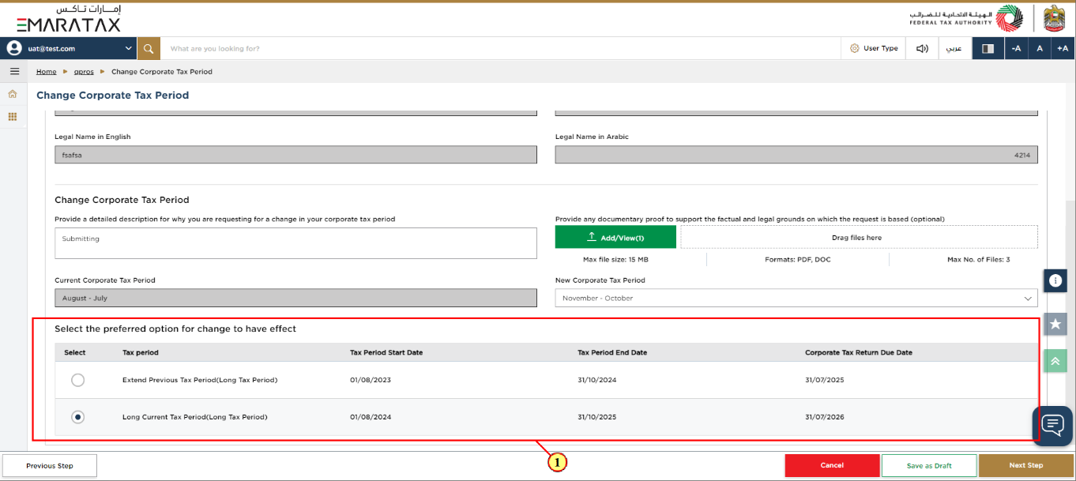Screen dimensions: 1076x481
Task: Click due date 31/07/2025
Action: 825,380
